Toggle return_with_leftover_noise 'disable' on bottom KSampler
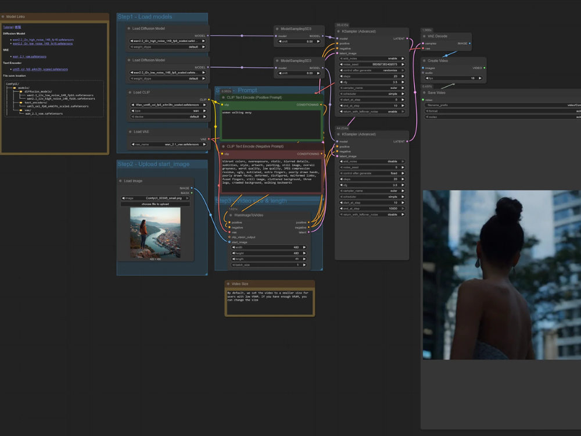The width and height of the screenshot is (581, 436). pyautogui.click(x=372, y=215)
